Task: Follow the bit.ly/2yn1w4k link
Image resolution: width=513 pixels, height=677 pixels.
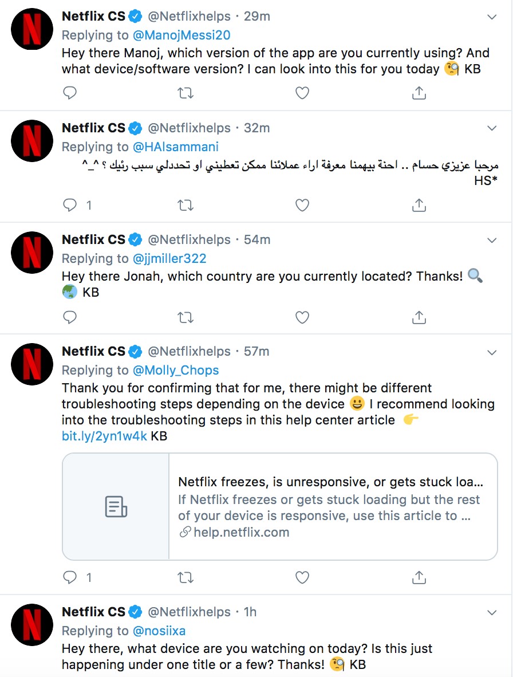Action: point(104,436)
